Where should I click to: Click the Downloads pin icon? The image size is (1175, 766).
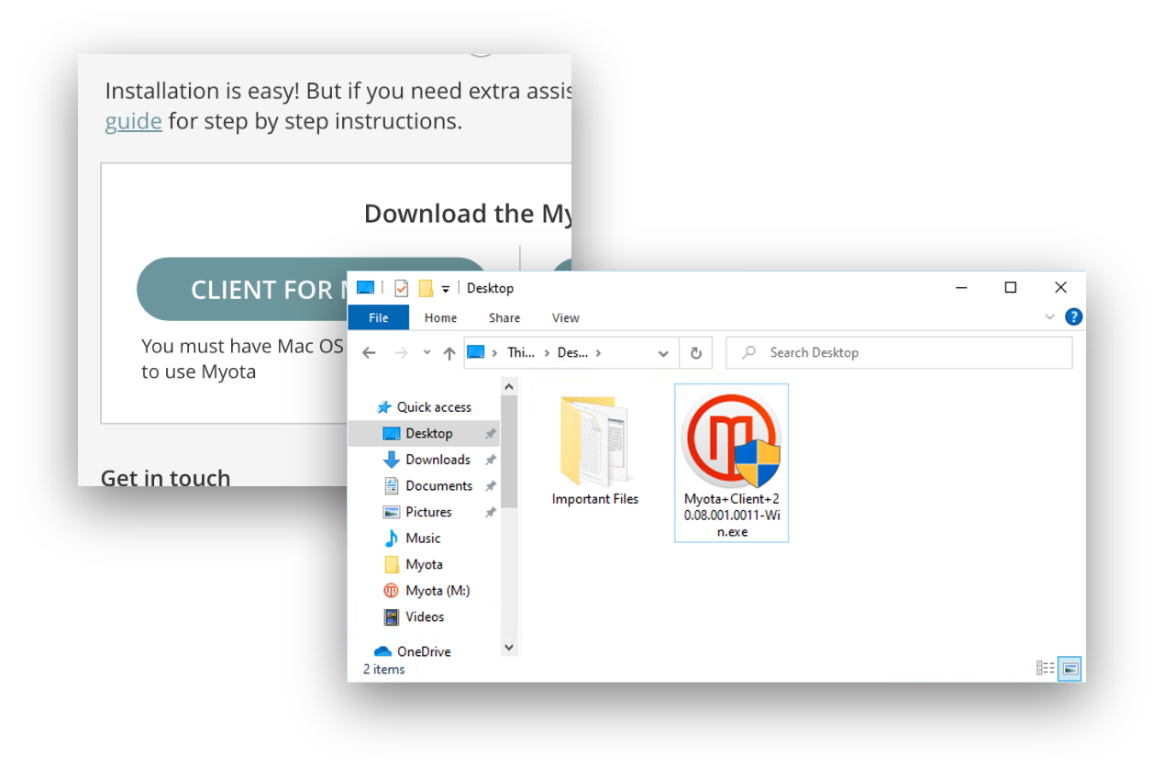click(x=491, y=460)
